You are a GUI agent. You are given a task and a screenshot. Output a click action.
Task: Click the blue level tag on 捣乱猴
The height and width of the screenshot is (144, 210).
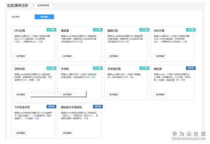(x=191, y=68)
